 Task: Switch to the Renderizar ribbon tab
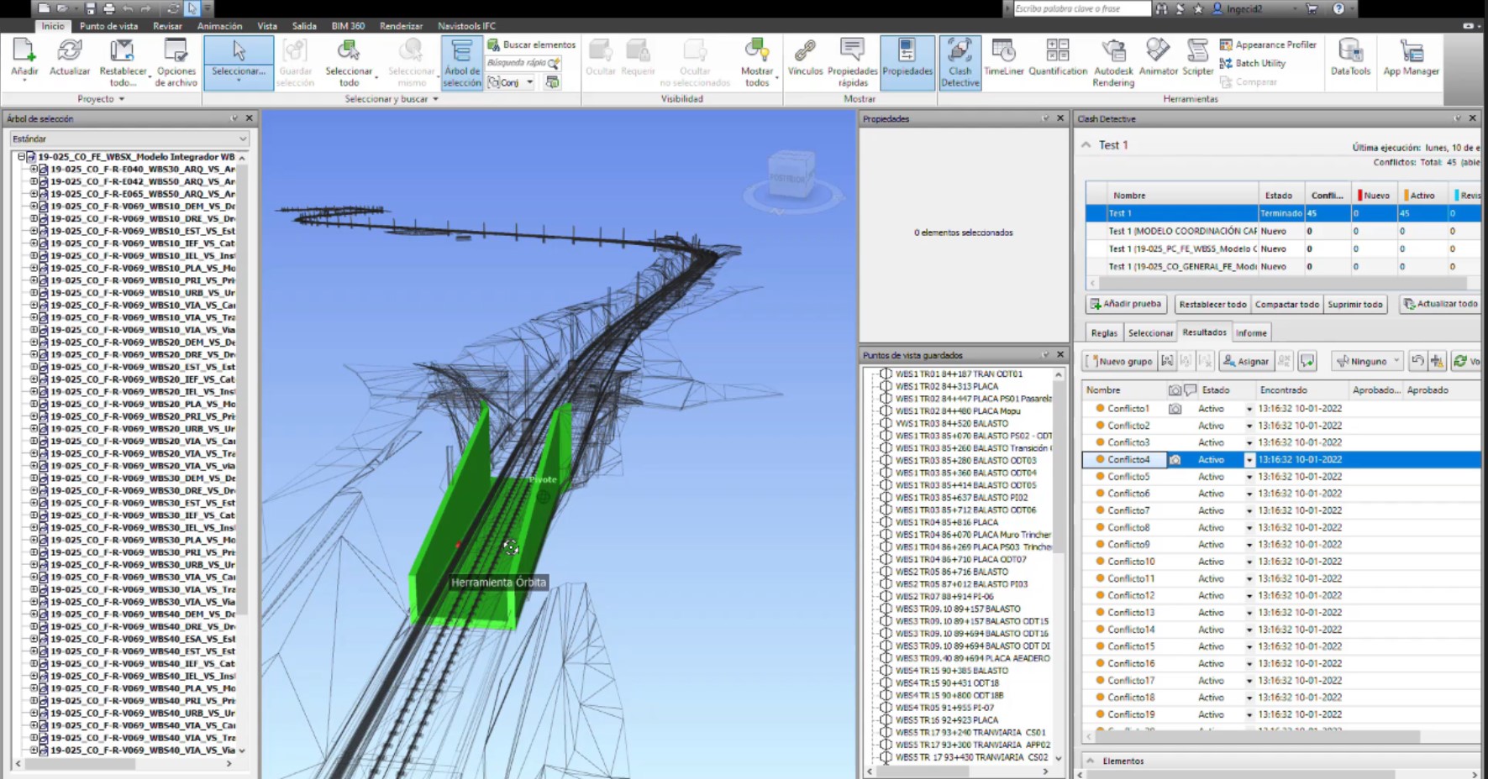401,26
